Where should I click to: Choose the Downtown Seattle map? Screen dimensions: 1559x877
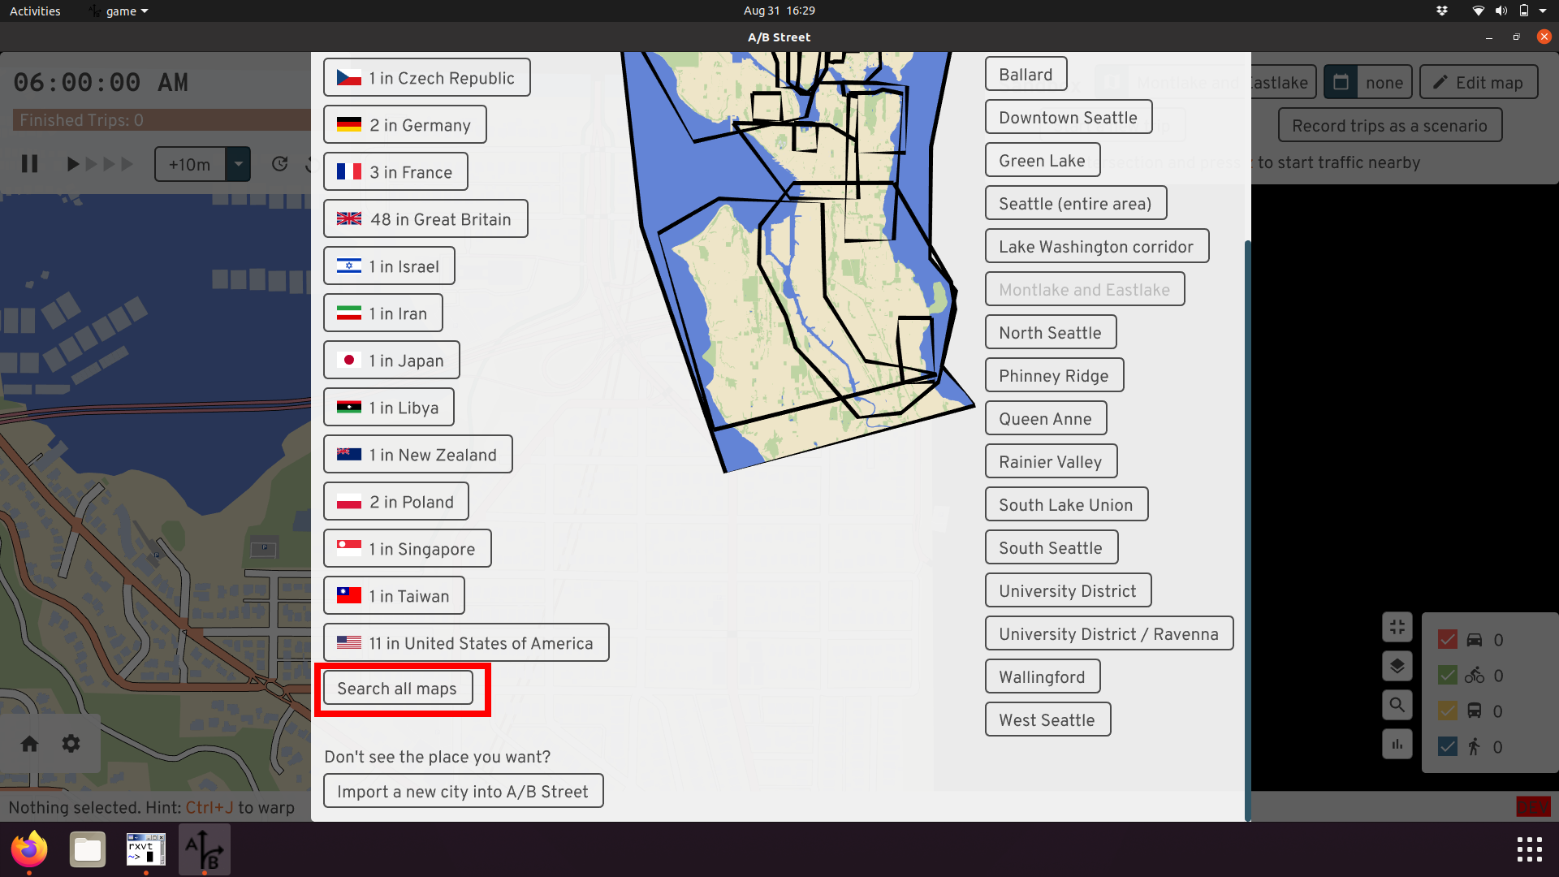click(1068, 117)
